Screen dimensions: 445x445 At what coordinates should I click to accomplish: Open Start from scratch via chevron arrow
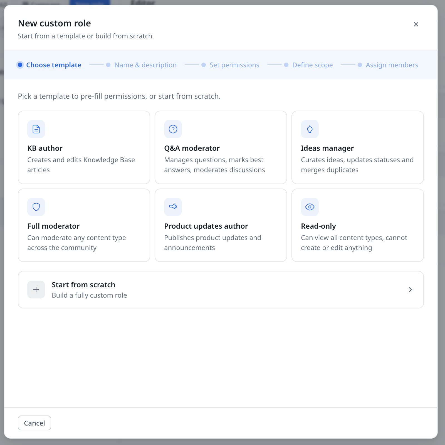point(411,290)
